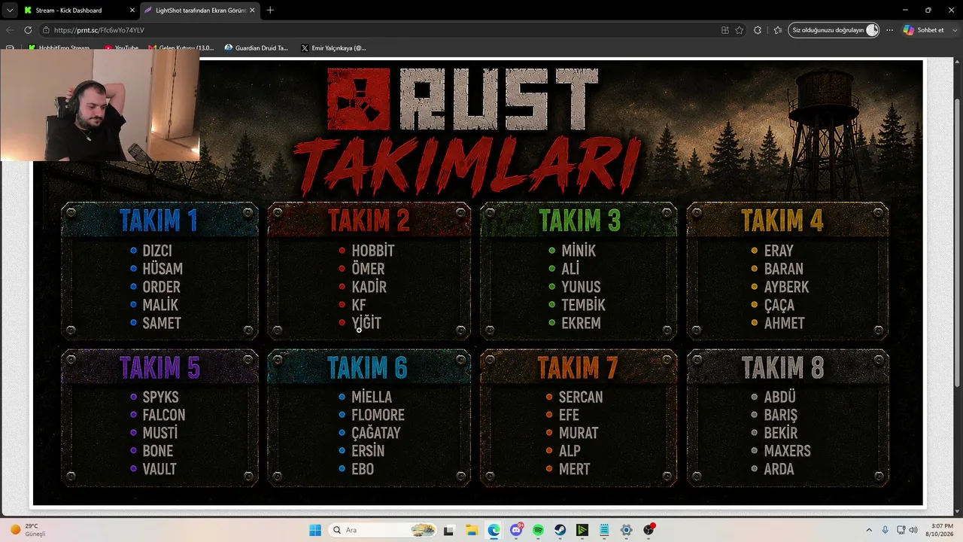Click the taskbar Ara search box
The height and width of the screenshot is (542, 963).
coord(383,530)
